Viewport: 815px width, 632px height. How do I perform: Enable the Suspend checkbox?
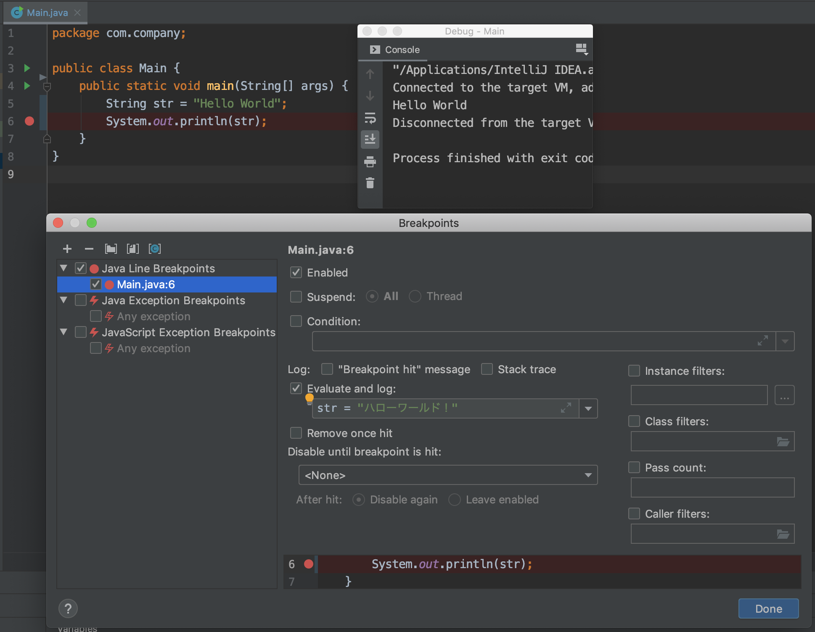[x=296, y=297]
